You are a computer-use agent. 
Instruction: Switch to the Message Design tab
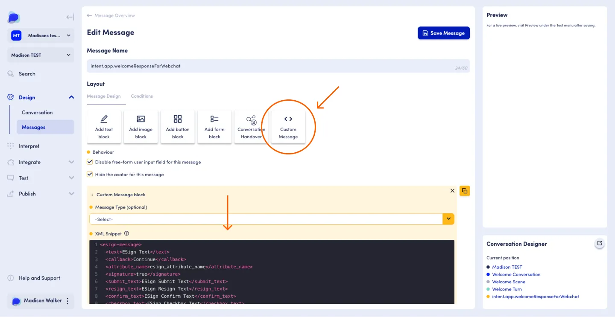point(104,96)
